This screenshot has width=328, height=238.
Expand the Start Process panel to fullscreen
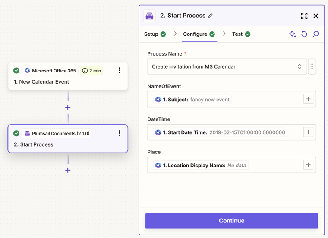pyautogui.click(x=304, y=16)
